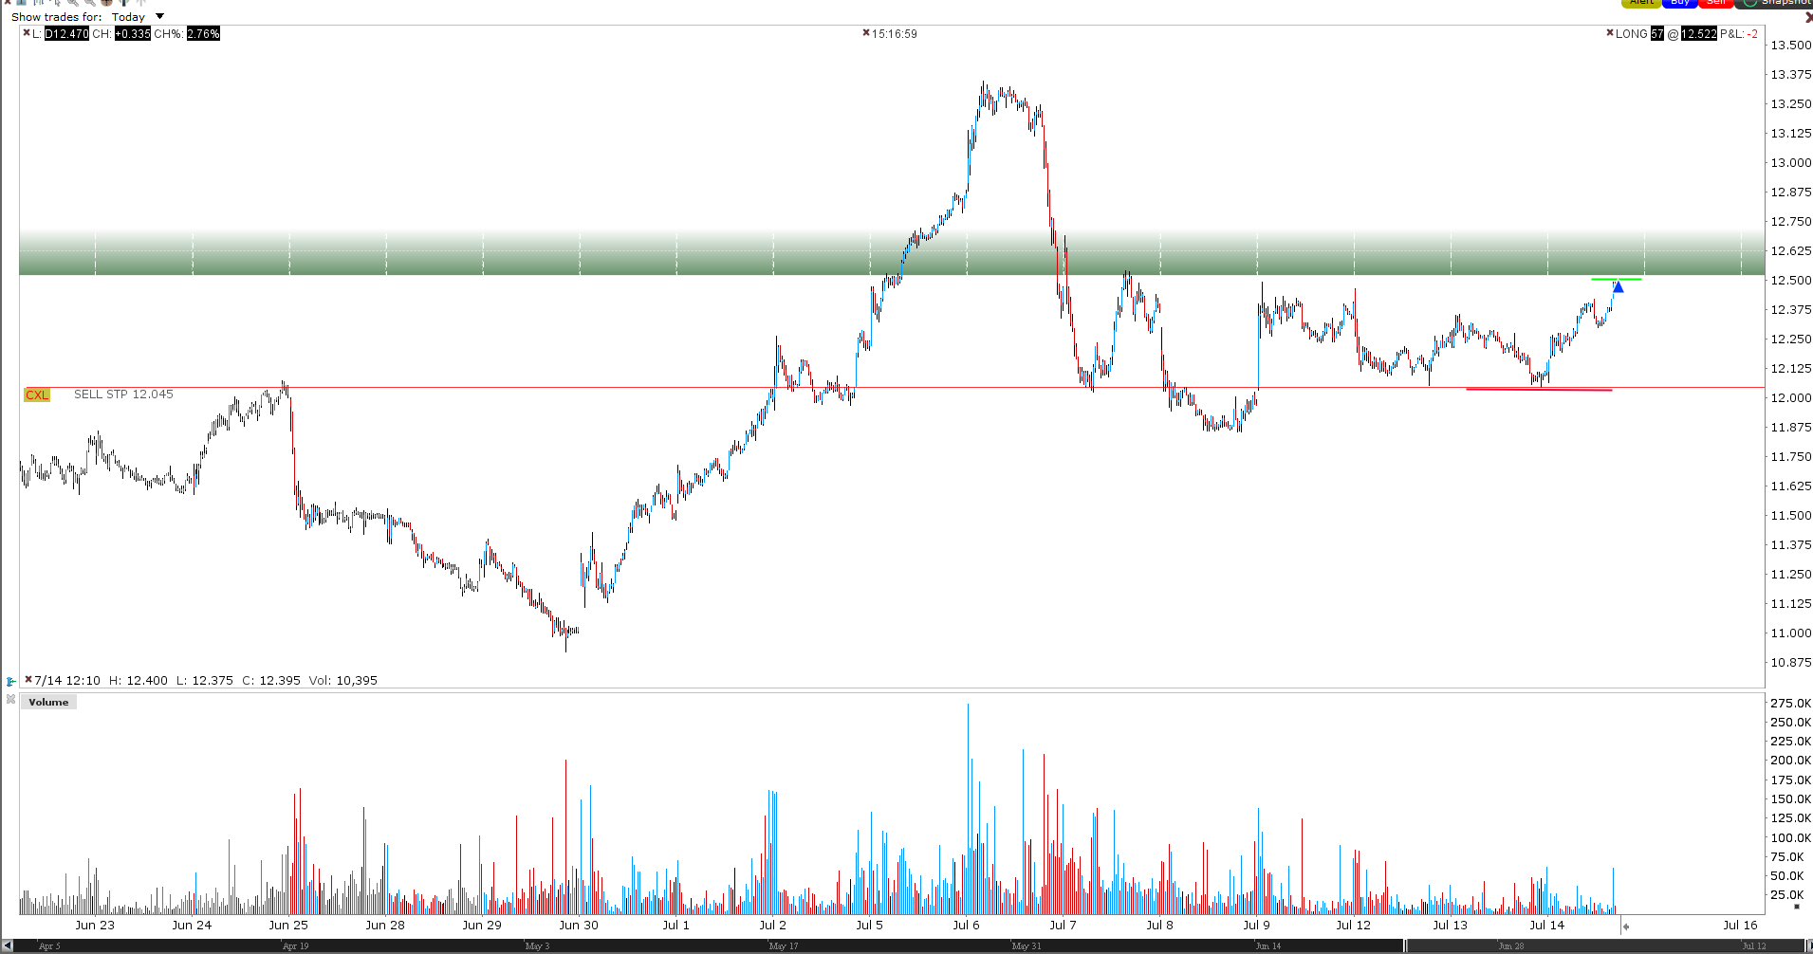Click the 13.500 price axis label

tap(1791, 45)
